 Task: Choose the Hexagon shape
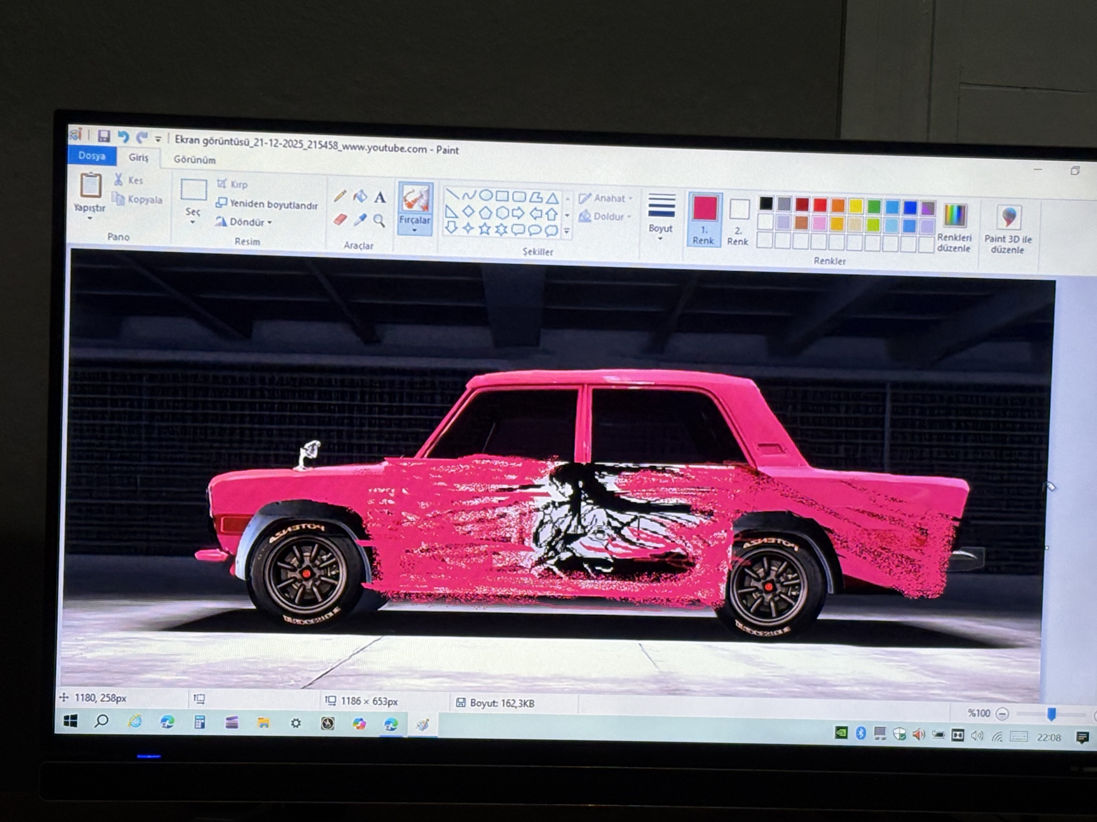point(502,213)
